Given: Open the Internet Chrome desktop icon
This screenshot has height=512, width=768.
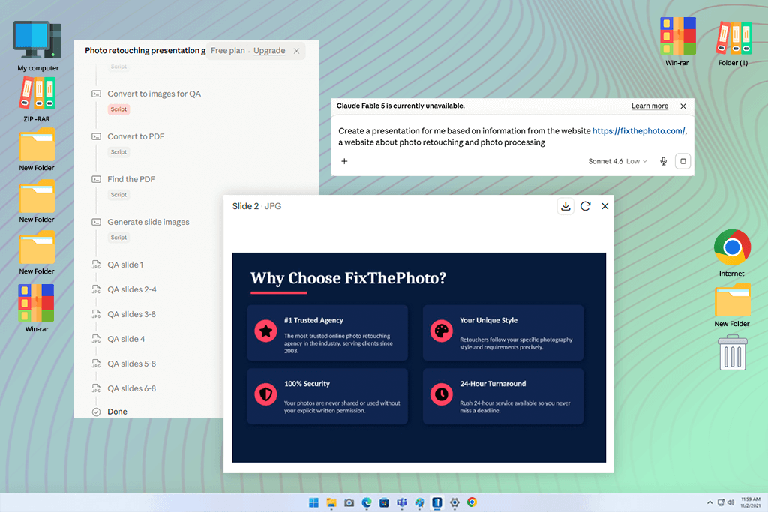Looking at the screenshot, I should pyautogui.click(x=732, y=253).
